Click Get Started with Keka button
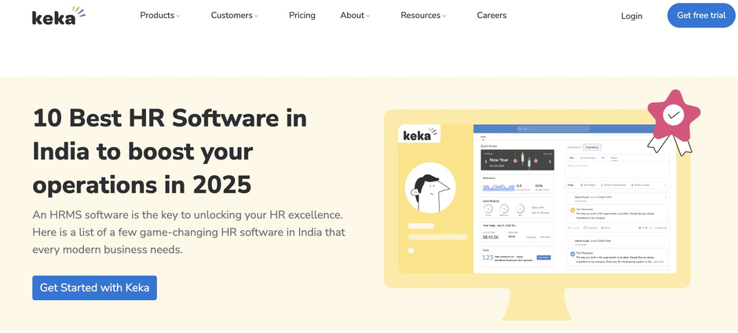738x333 pixels. 94,287
